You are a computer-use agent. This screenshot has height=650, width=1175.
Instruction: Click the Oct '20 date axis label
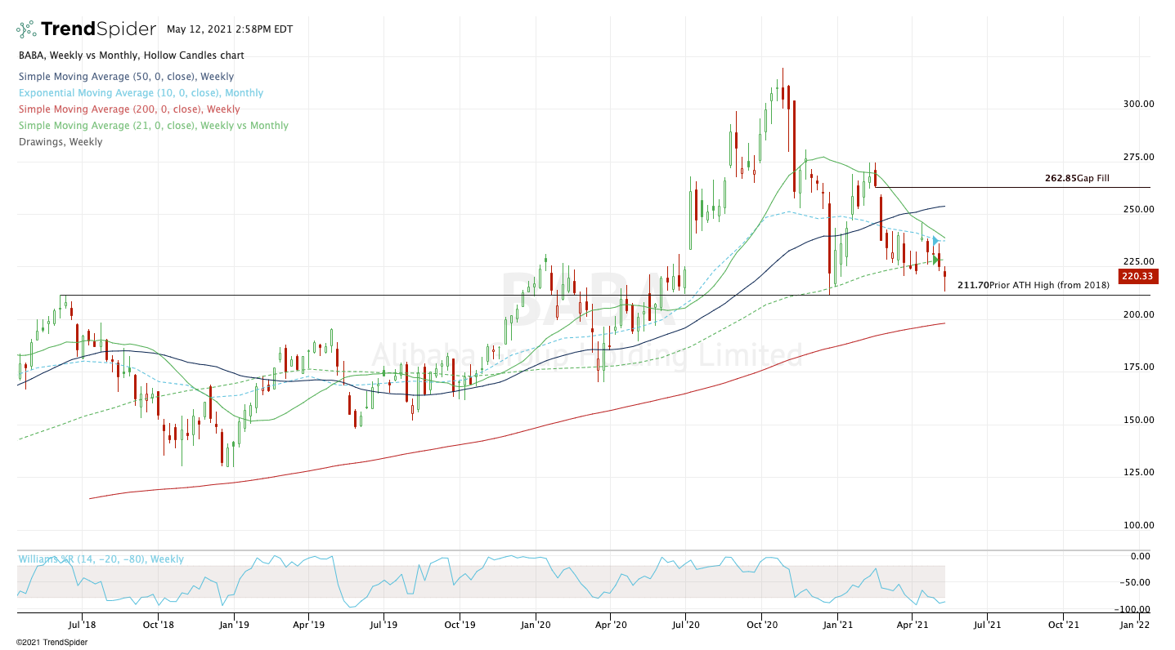761,626
